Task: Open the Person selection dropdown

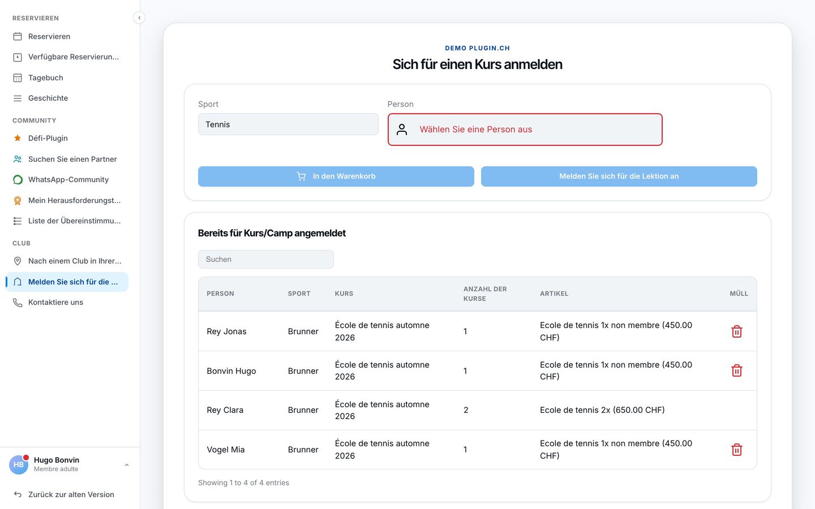Action: pos(525,130)
